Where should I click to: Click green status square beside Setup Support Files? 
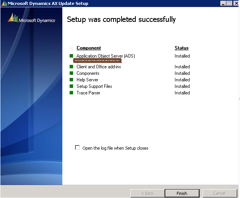[71, 86]
